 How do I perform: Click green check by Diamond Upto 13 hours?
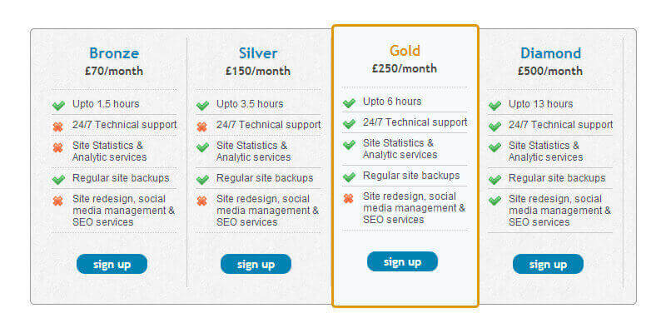tap(495, 106)
